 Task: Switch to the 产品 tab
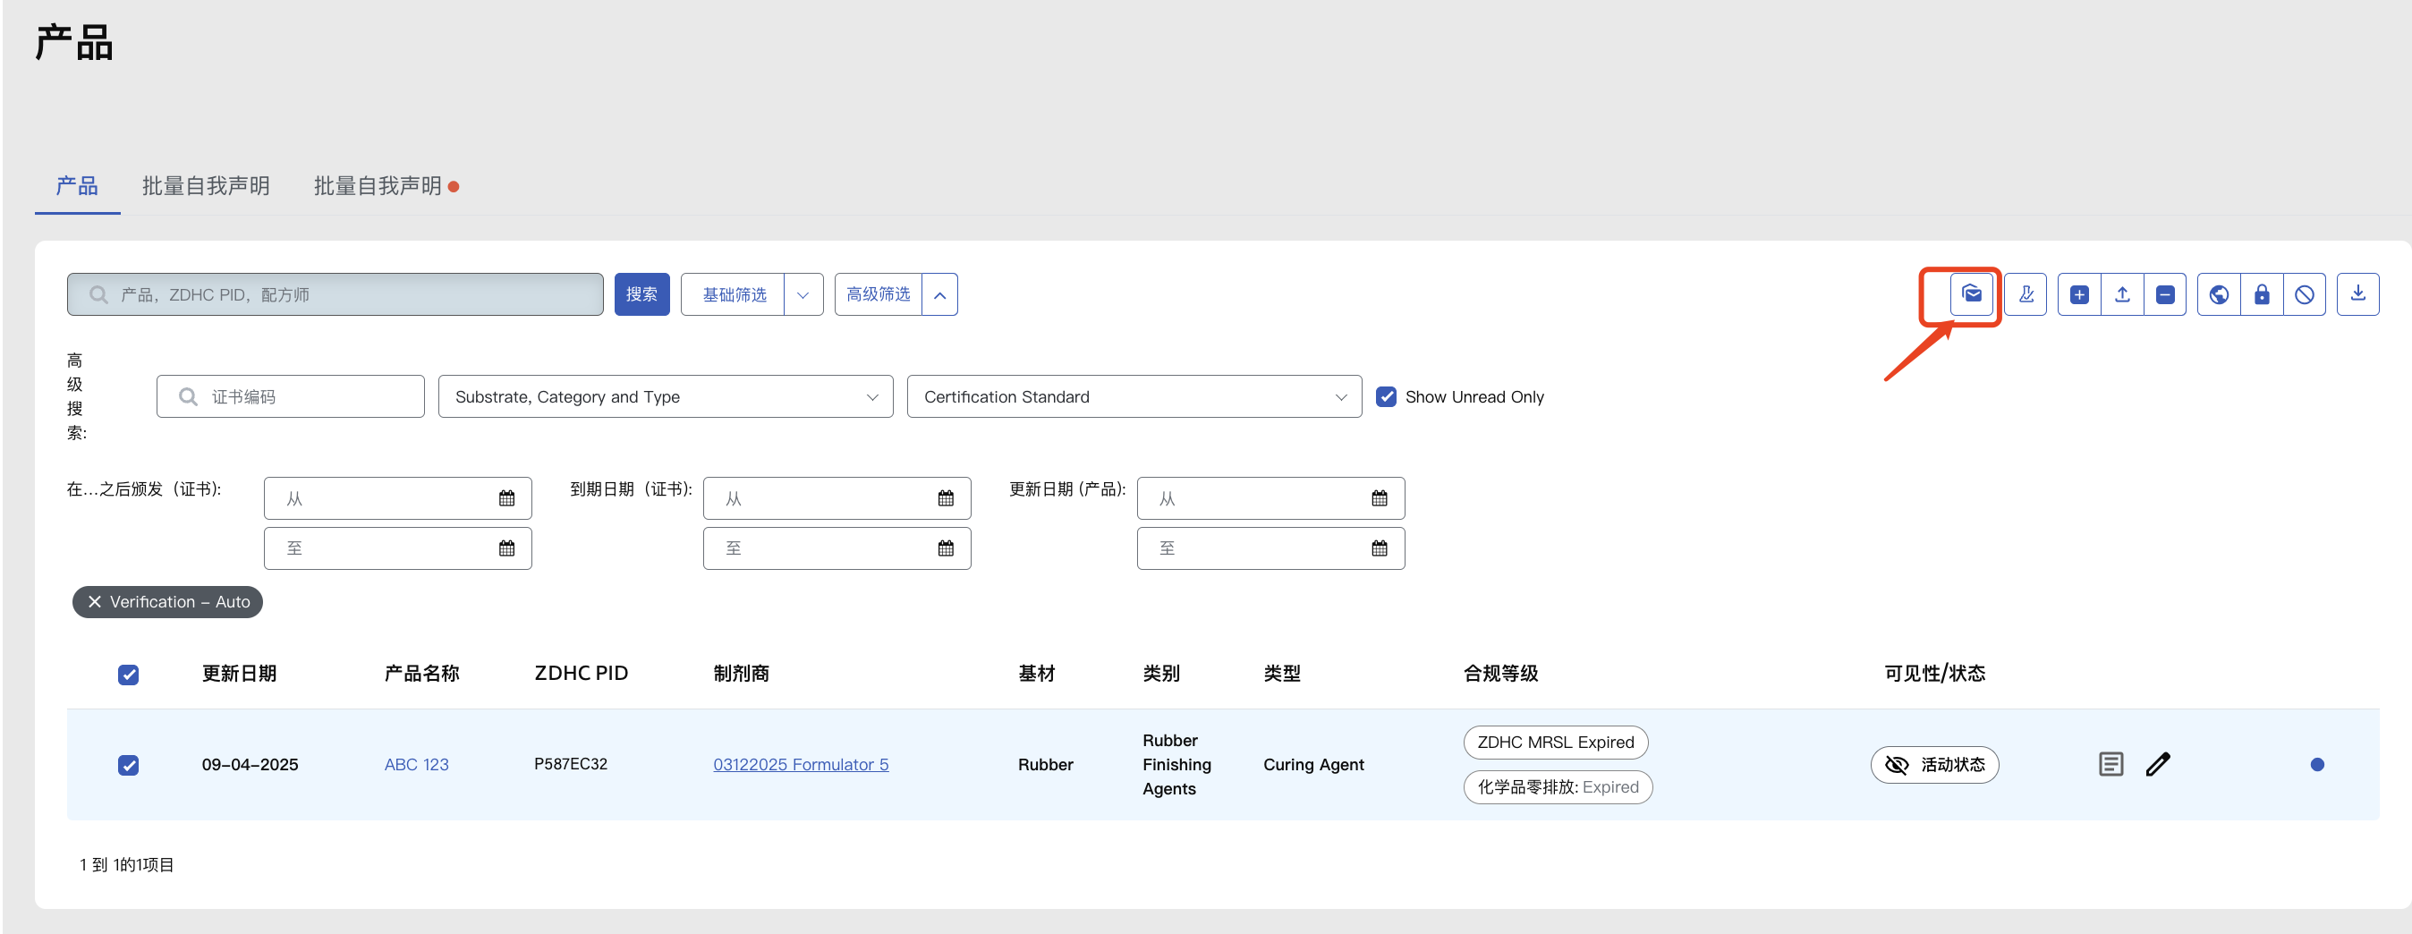click(77, 186)
